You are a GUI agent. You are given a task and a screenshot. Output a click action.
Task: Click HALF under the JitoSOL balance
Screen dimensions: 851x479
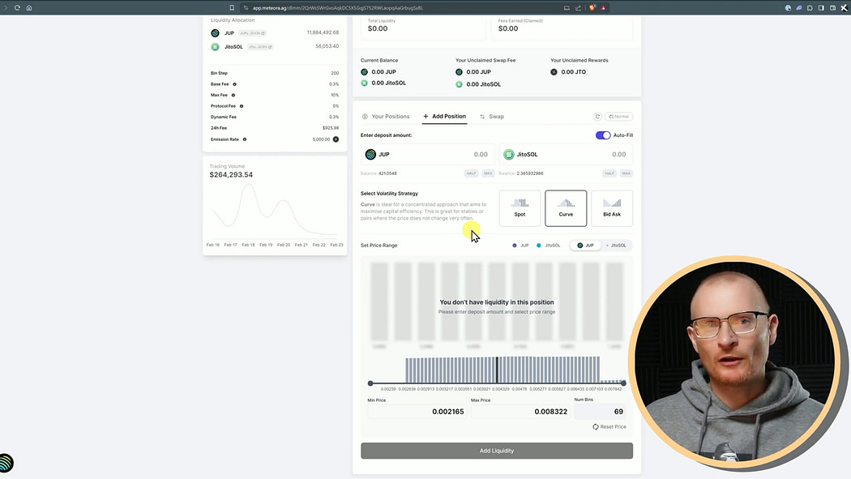(x=609, y=173)
